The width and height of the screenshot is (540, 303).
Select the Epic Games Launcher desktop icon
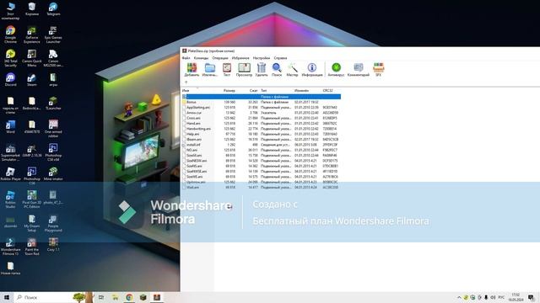point(53,35)
